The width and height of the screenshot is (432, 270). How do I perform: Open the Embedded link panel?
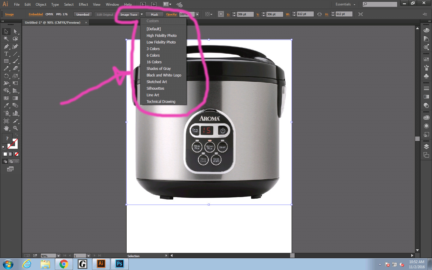[x=36, y=14]
